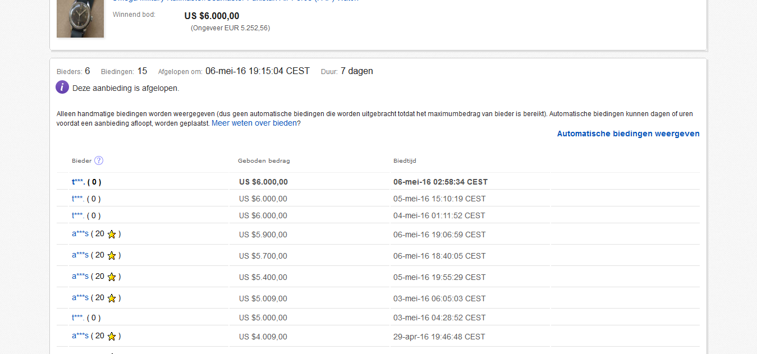Click the bid amount US $5.700,00
Image resolution: width=757 pixels, height=354 pixels.
click(263, 256)
